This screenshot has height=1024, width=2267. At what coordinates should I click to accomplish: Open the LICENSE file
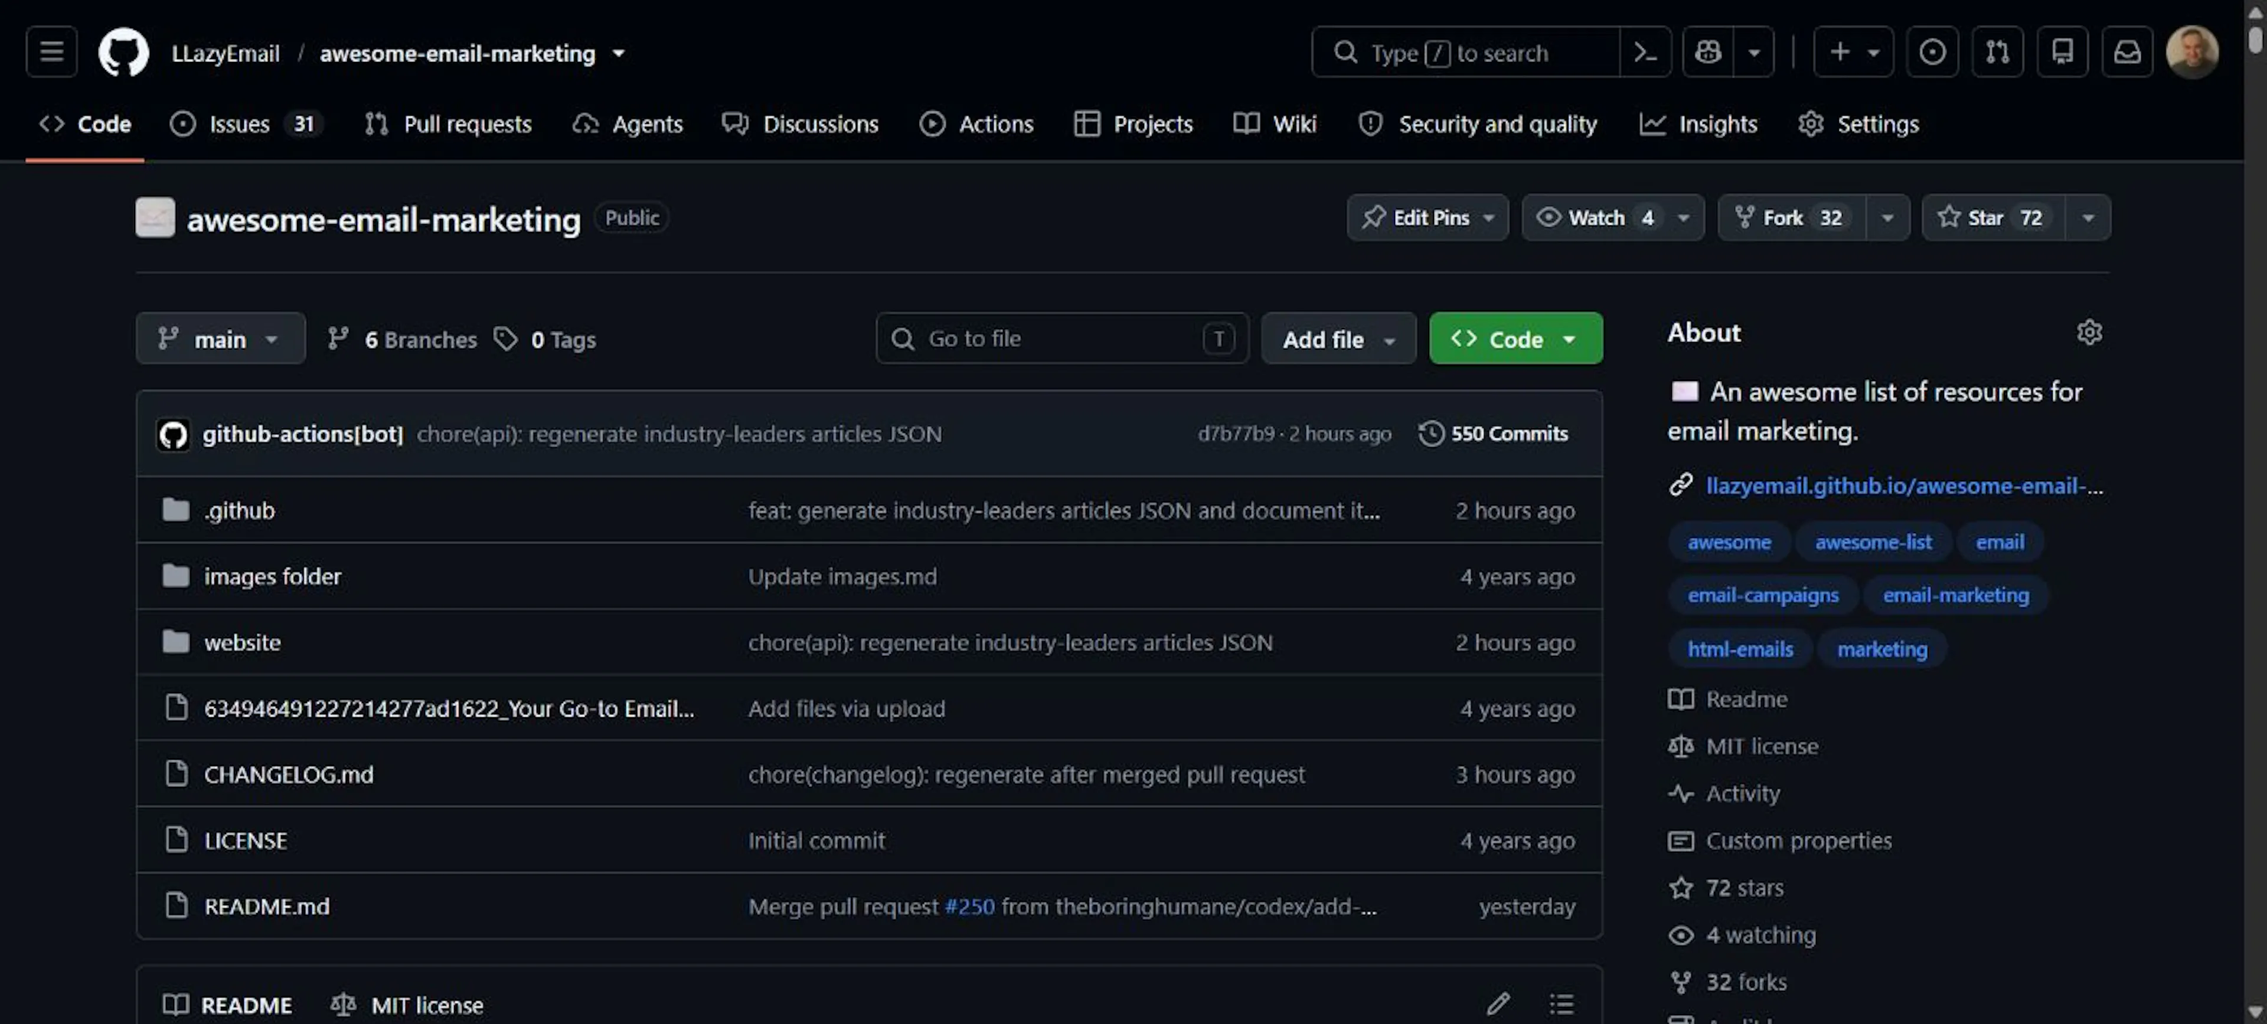pyautogui.click(x=246, y=841)
